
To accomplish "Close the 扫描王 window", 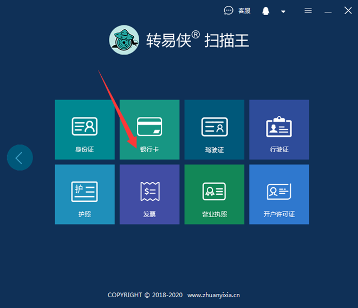I will pyautogui.click(x=348, y=10).
